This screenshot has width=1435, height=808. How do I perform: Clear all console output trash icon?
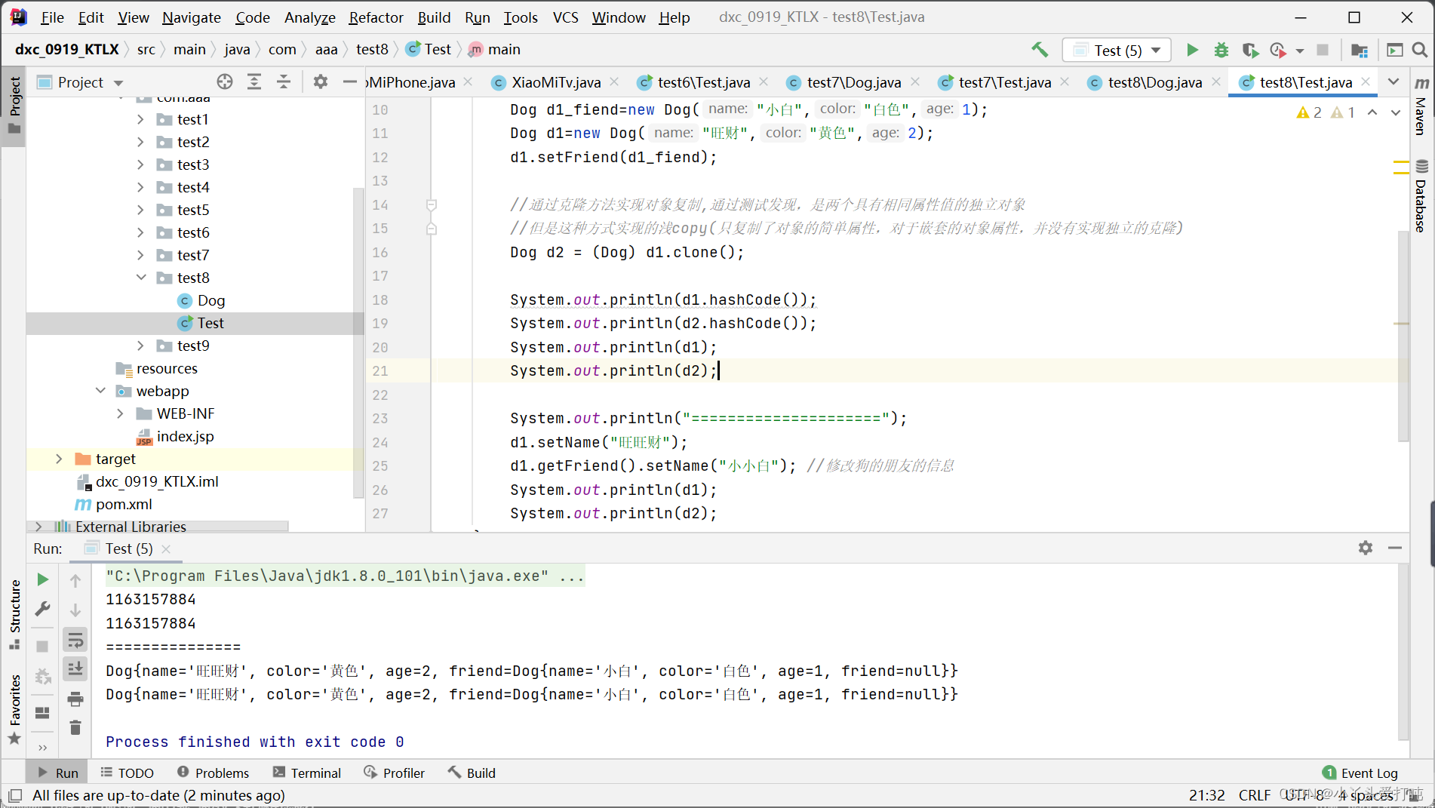(75, 727)
